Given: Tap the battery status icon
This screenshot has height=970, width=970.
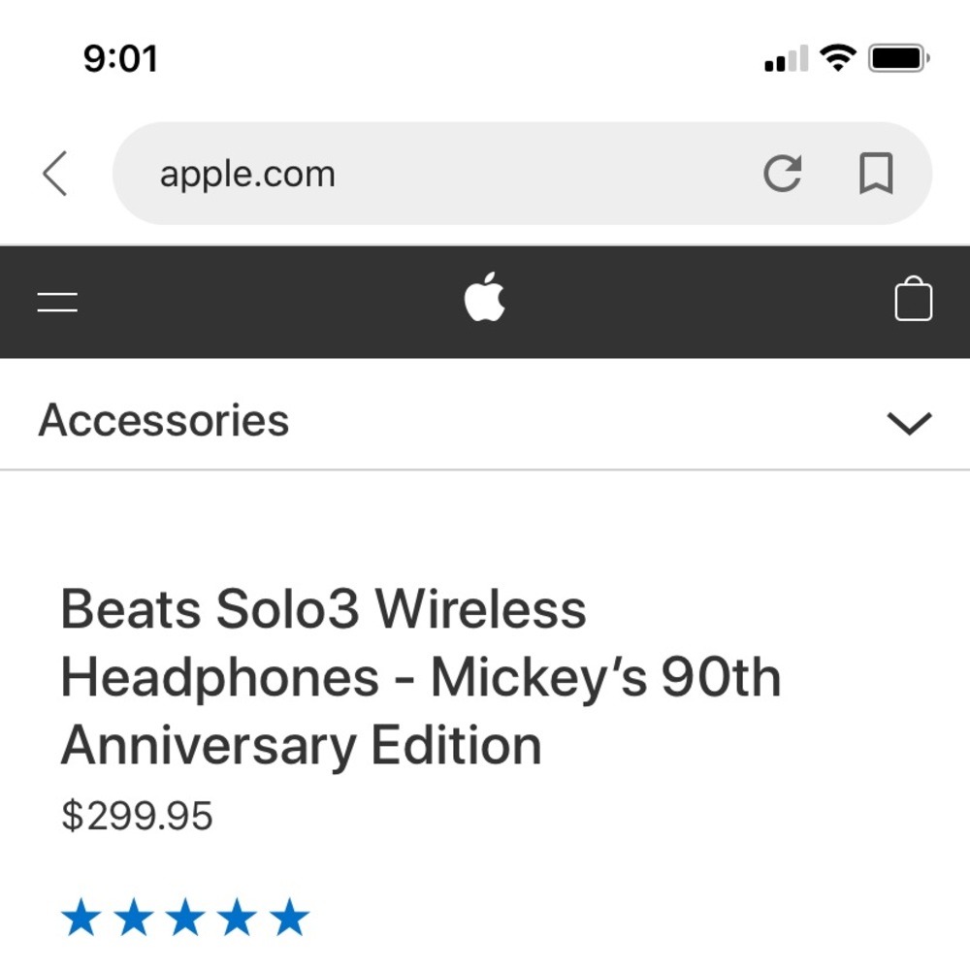Looking at the screenshot, I should (x=899, y=59).
